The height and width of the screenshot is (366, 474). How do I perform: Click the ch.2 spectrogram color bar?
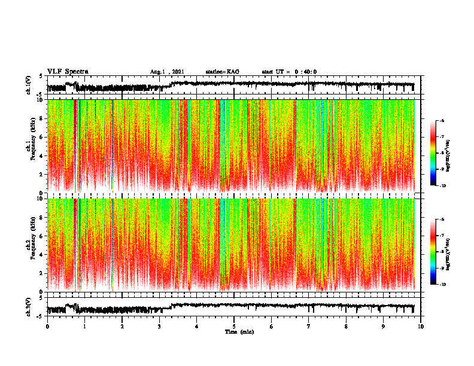(433, 252)
